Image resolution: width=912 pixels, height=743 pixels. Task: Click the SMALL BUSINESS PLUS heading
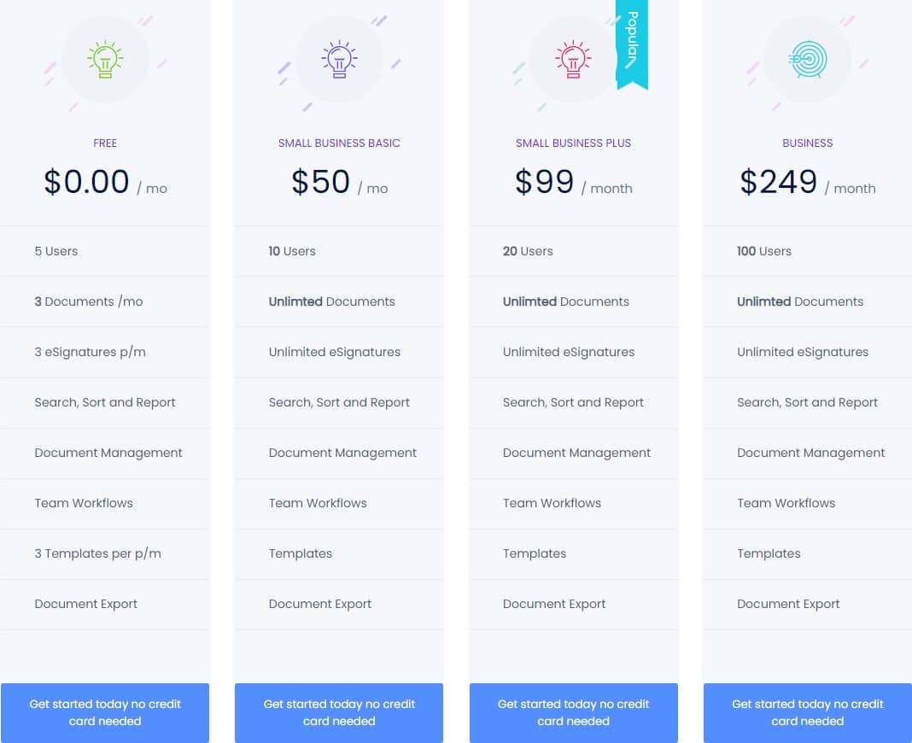click(573, 143)
